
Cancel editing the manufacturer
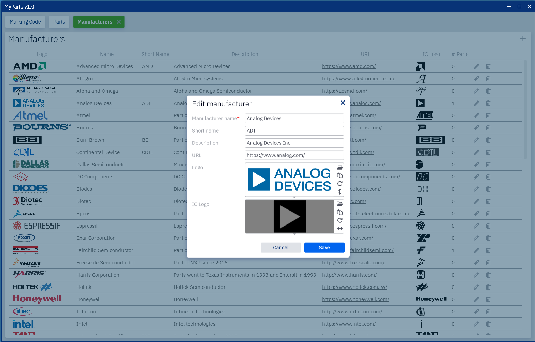point(280,248)
